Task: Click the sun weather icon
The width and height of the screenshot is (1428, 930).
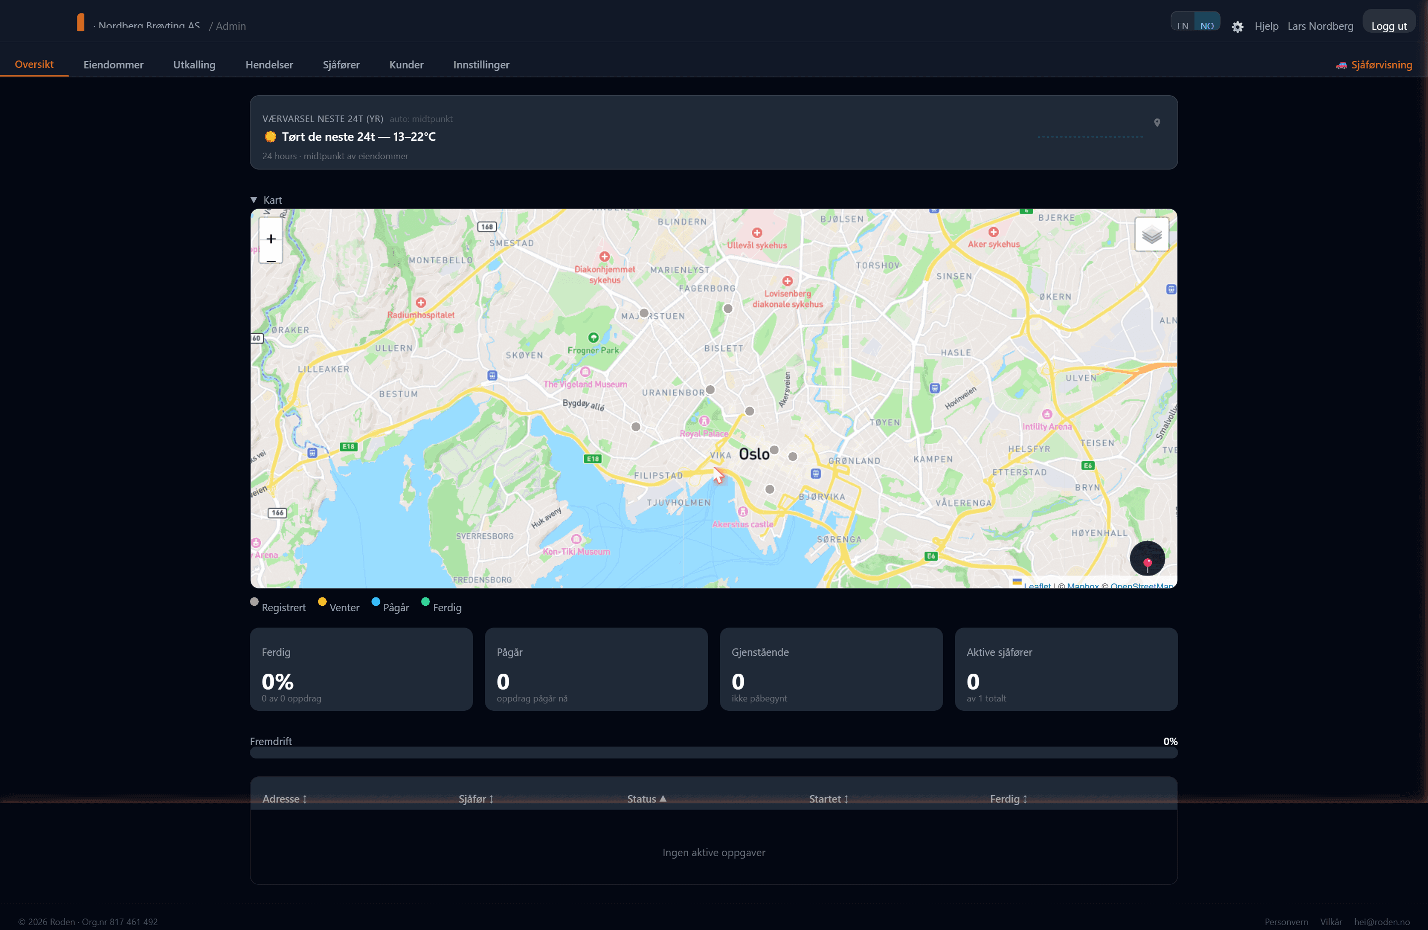Action: (271, 137)
